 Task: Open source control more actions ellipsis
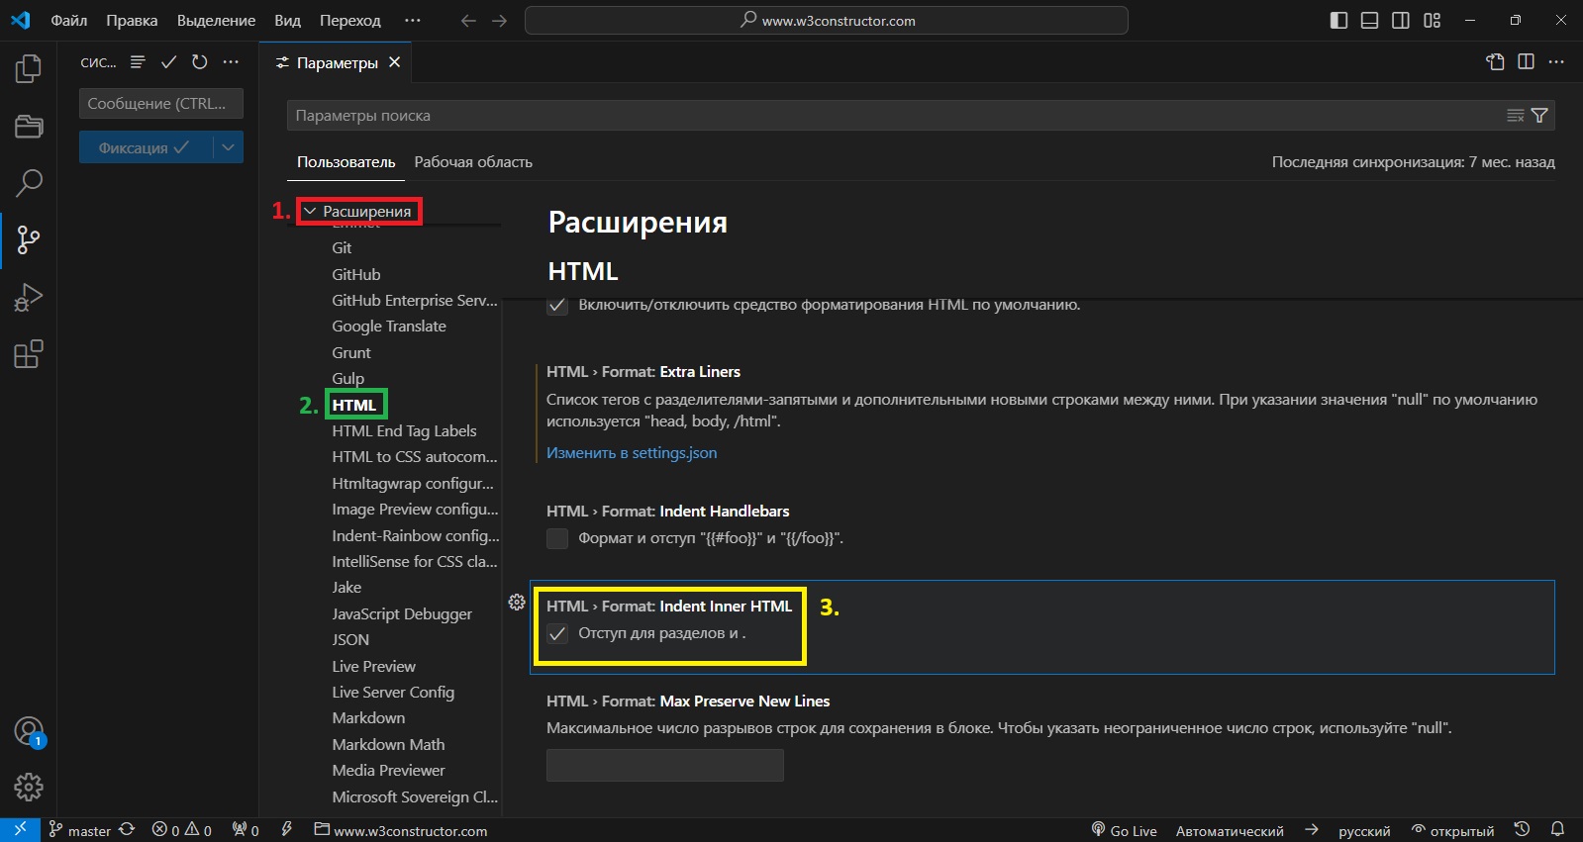tap(231, 62)
